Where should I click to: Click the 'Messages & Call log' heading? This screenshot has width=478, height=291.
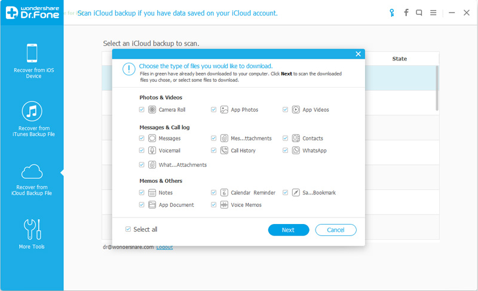point(164,127)
